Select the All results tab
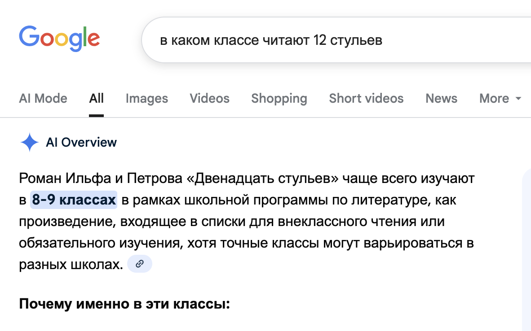The image size is (531, 331). pyautogui.click(x=96, y=99)
